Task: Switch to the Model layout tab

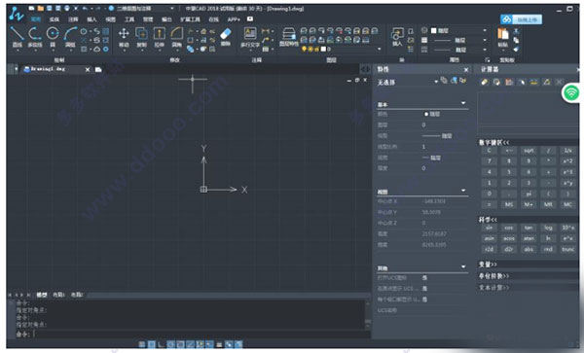Action: click(41, 295)
